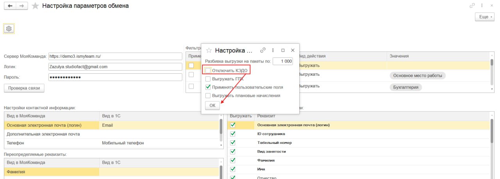Expand the Еще dropdown menu

tap(485, 17)
